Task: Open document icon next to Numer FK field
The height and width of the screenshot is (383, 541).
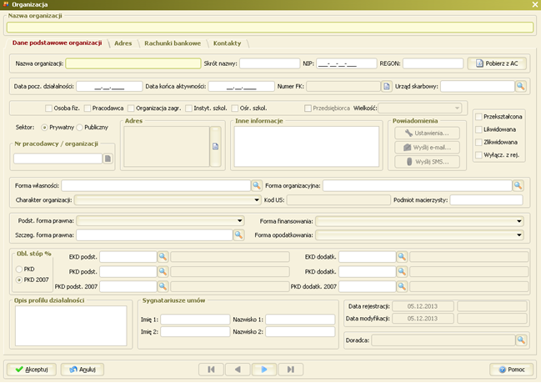Action: [387, 86]
